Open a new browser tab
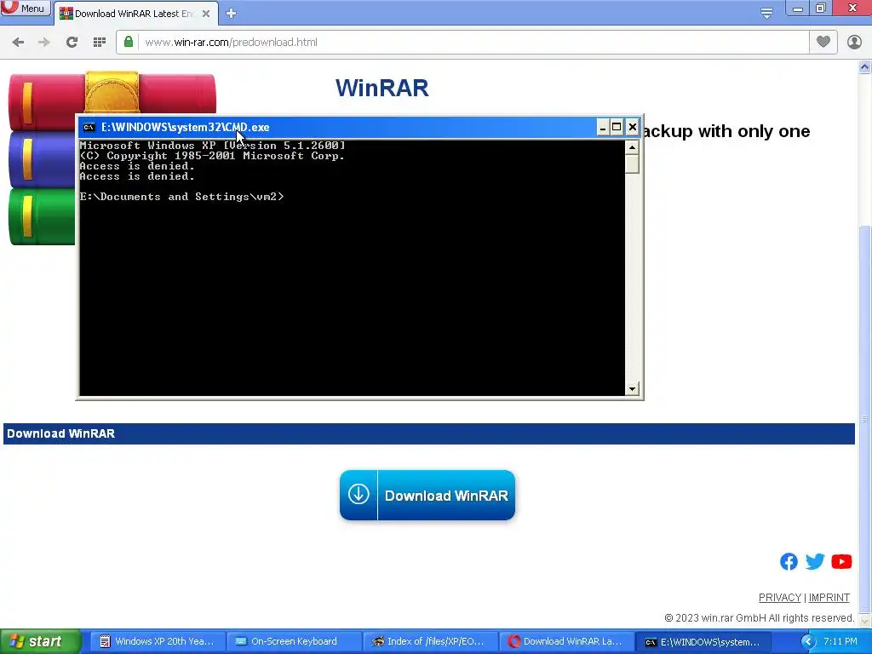 (232, 14)
